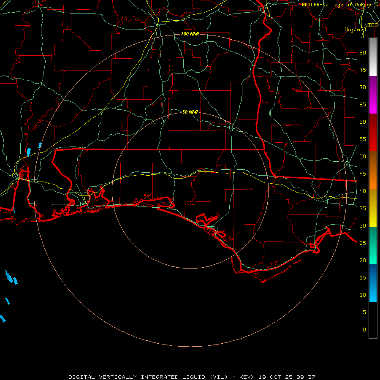Click the 50 NMI range ring label
The height and width of the screenshot is (380, 380).
[190, 112]
